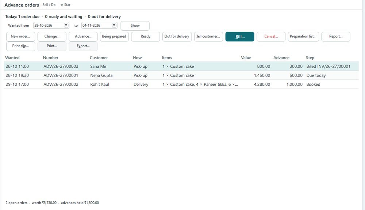Export the orders list
Viewport: 365px width, 210px height.
point(83,46)
